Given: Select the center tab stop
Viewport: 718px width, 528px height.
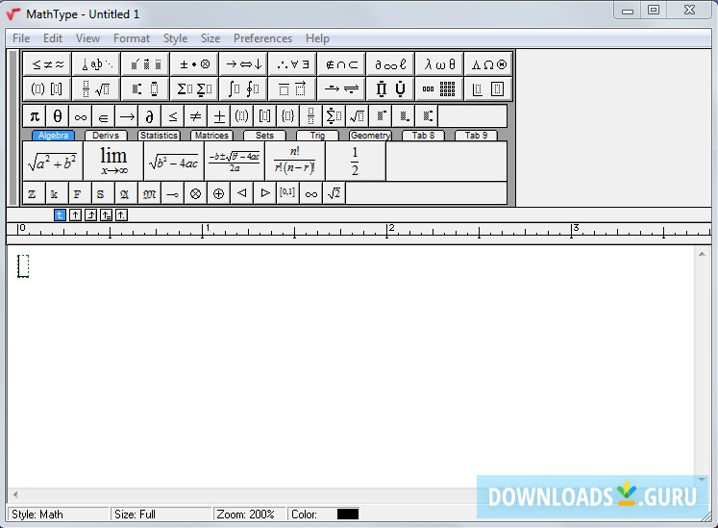Looking at the screenshot, I should pos(76,215).
